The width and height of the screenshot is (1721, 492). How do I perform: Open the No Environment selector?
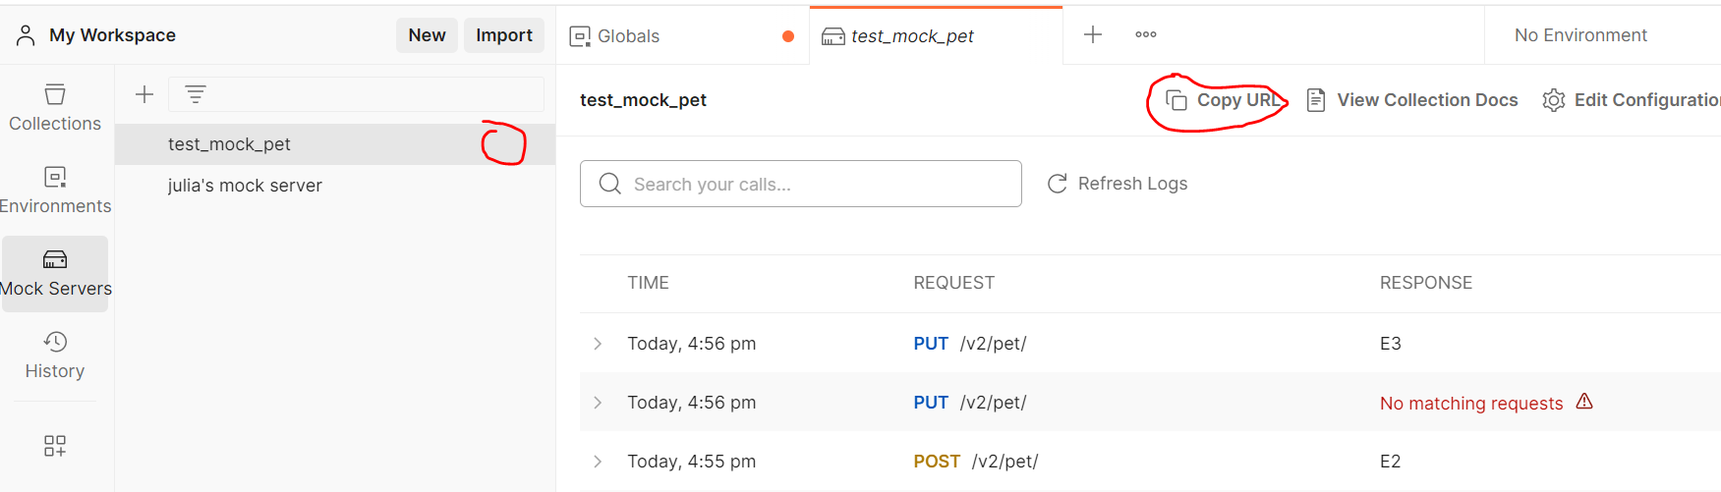(x=1579, y=35)
